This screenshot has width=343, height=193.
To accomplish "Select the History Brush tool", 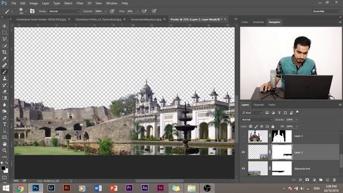I will 4,85.
